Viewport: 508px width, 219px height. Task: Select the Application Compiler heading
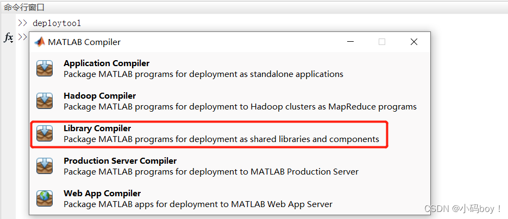(106, 63)
